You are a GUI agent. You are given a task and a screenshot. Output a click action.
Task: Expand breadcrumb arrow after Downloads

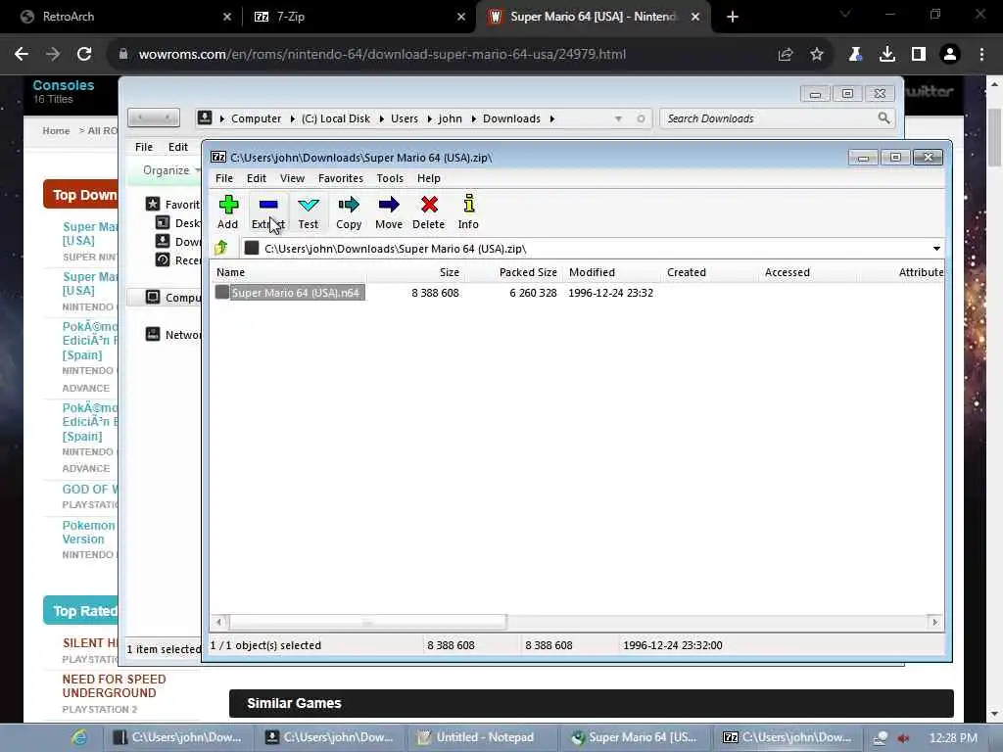552,118
